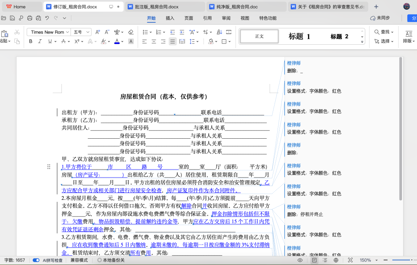
Task: Center align the text
Action: pyautogui.click(x=154, y=41)
